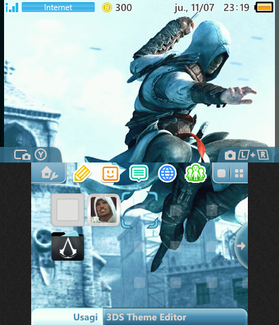This screenshot has height=325, width=279.
Task: Open Miiverse green people icon
Action: pos(195,173)
